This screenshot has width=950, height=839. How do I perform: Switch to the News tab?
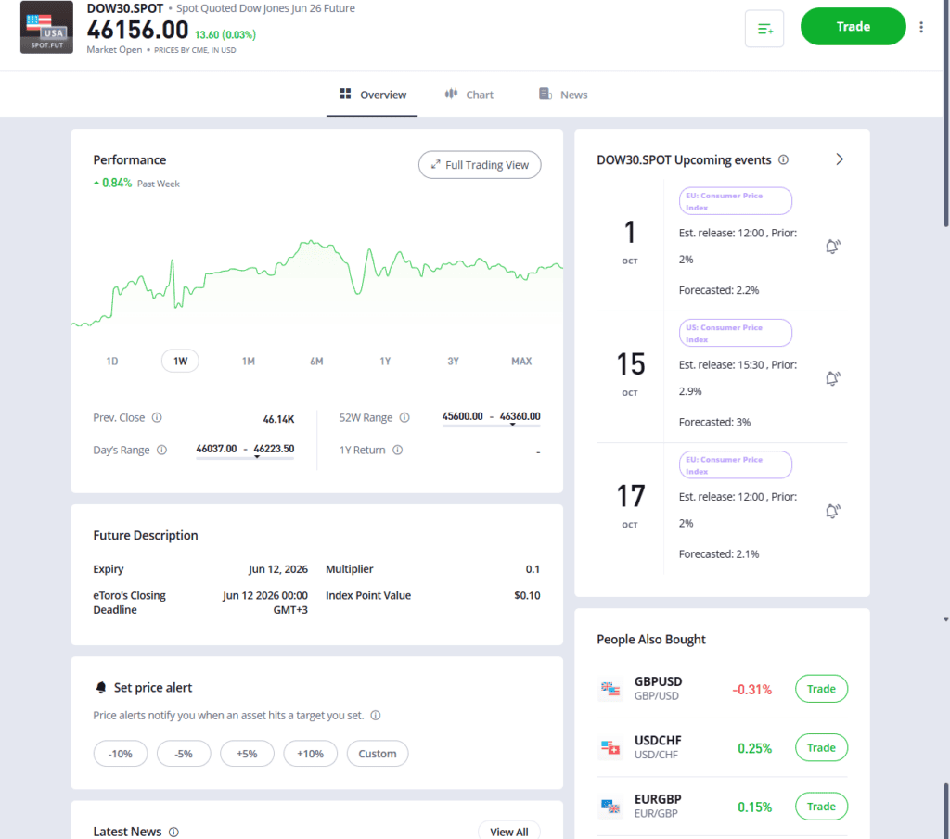tap(563, 95)
